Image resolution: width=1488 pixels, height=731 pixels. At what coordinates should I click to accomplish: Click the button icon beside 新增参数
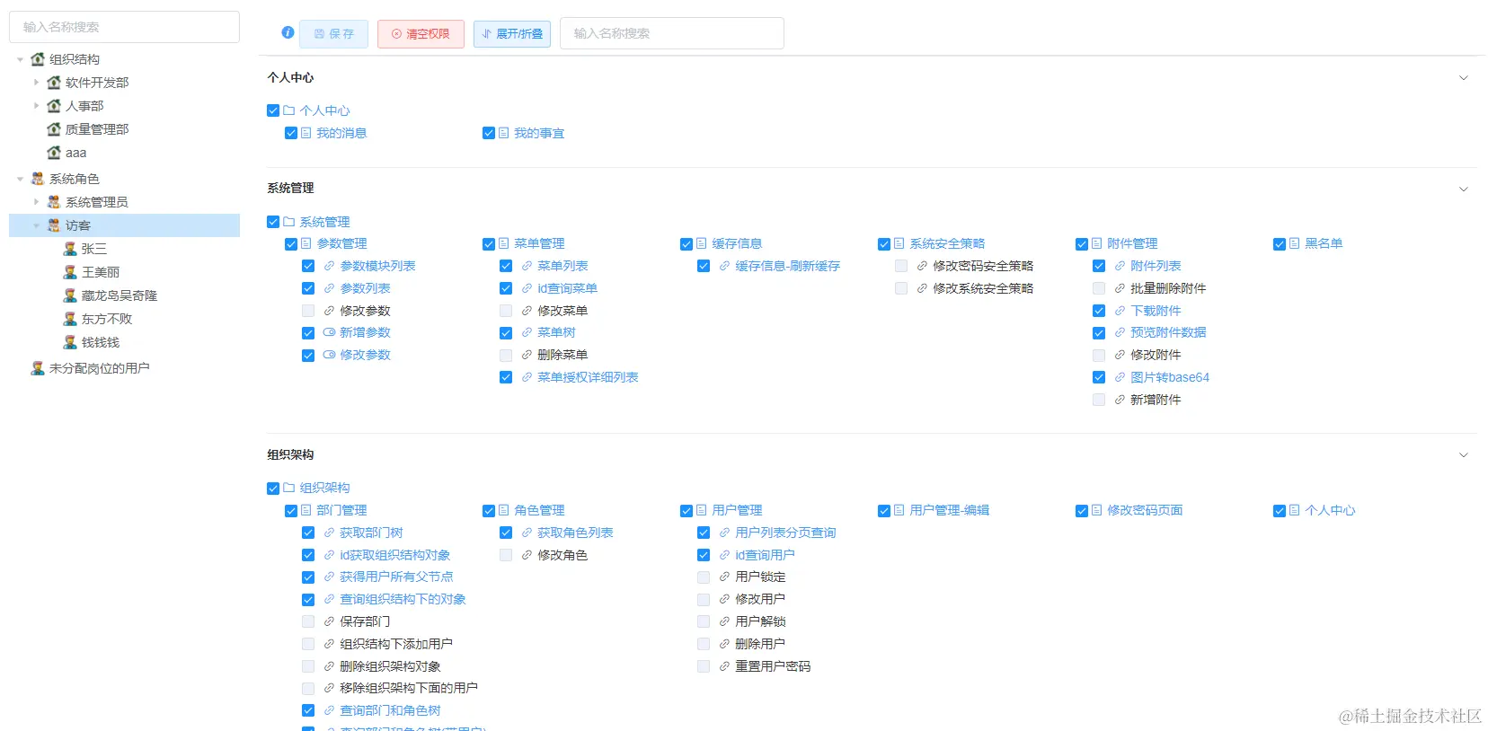click(x=329, y=332)
